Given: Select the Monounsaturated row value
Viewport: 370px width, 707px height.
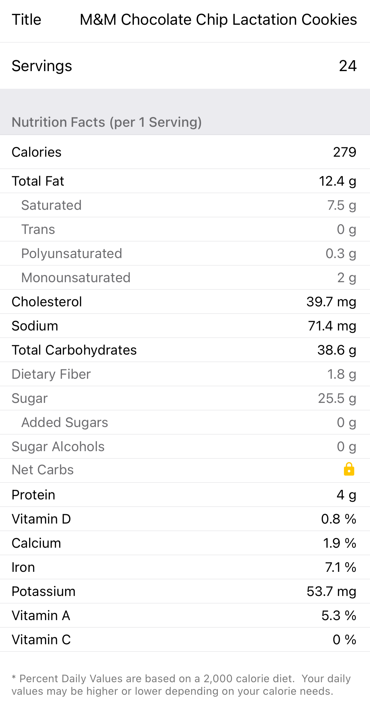Looking at the screenshot, I should 346,278.
